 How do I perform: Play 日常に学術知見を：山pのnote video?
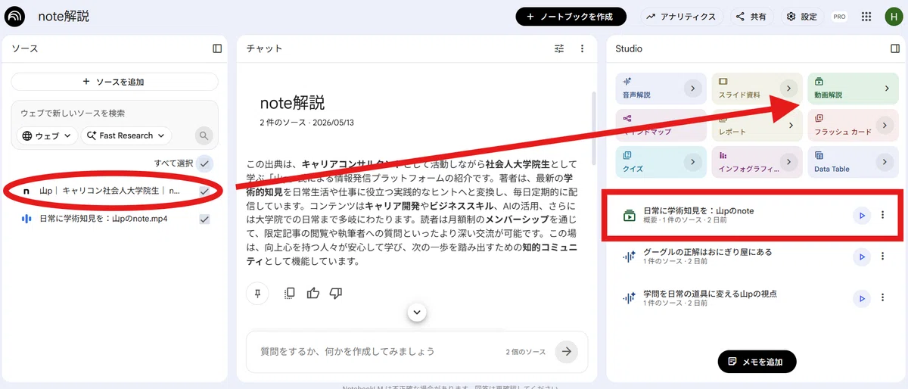point(862,216)
